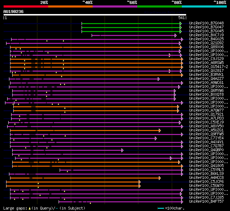Select the UniRef100_C5YML5 label

[206, 170]
